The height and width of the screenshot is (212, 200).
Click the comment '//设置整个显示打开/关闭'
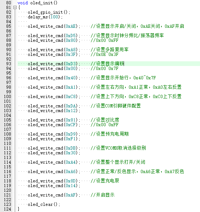click(x=118, y=162)
